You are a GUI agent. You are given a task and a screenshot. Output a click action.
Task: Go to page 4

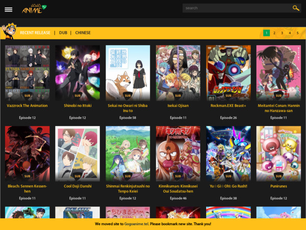click(290, 33)
